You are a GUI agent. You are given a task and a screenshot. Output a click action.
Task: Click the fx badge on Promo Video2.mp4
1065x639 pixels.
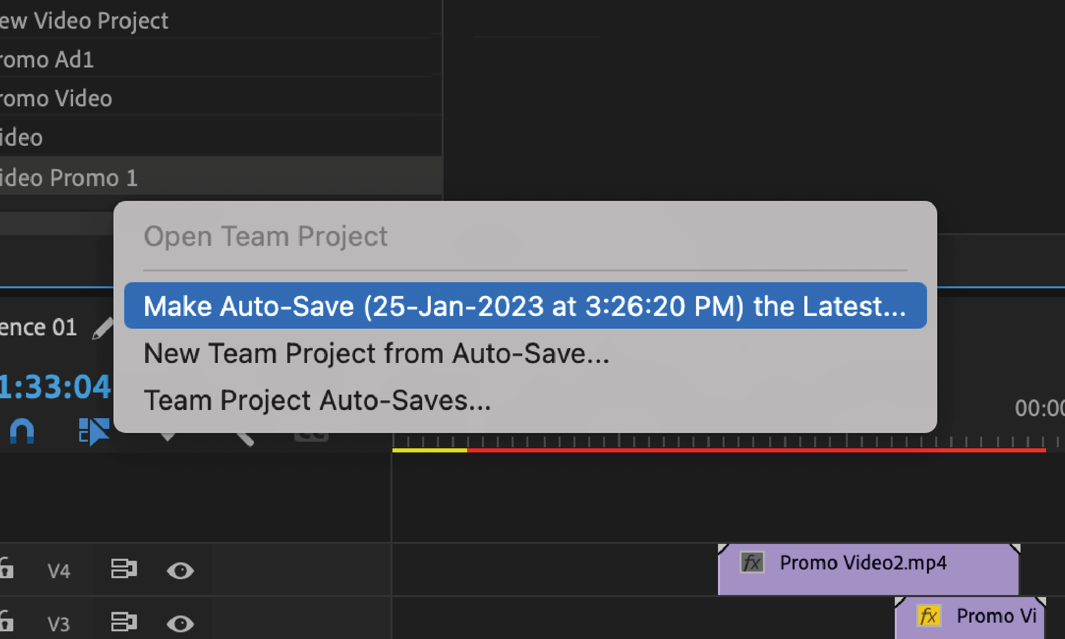[752, 562]
